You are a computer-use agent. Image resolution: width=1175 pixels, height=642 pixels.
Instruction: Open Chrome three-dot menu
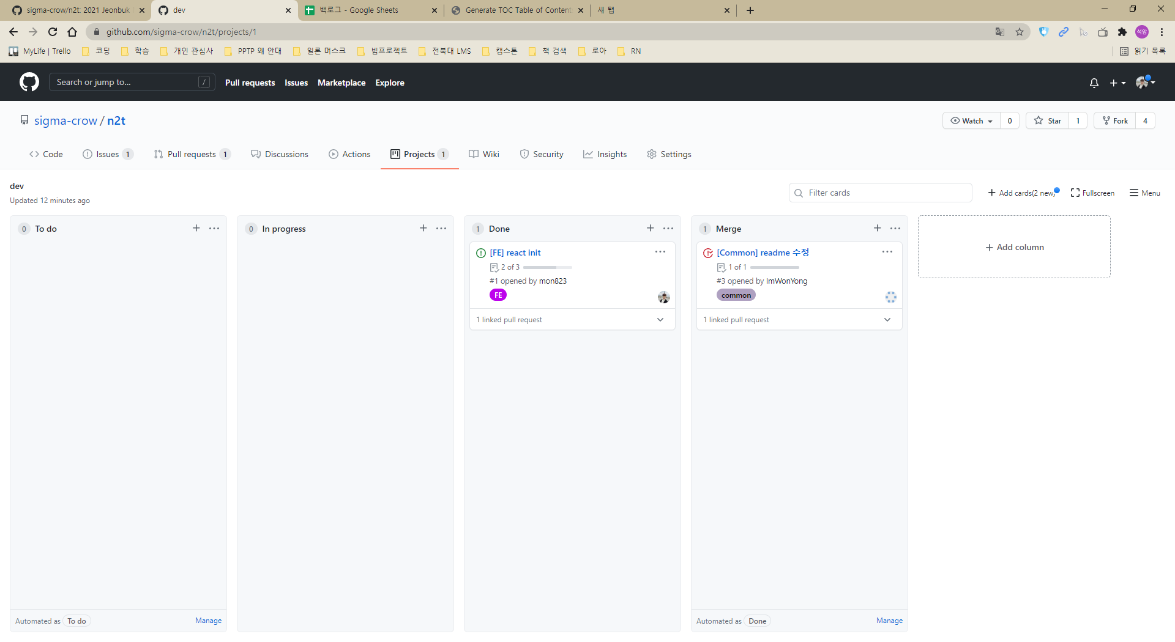1162,32
